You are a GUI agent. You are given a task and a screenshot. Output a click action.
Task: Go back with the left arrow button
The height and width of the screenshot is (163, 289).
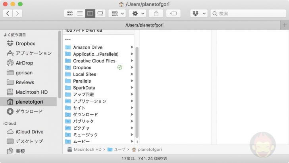(8, 13)
